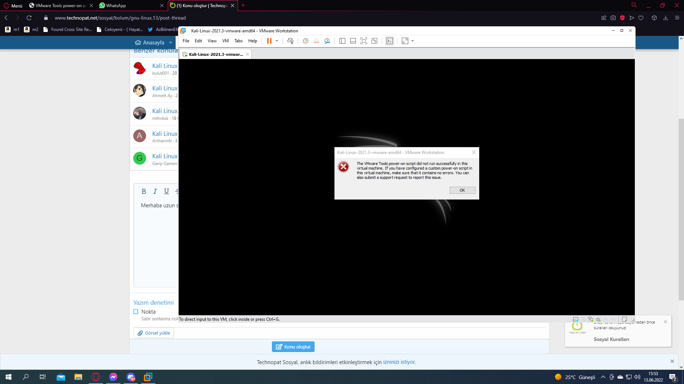Image resolution: width=684 pixels, height=384 pixels.
Task: Open the snapshot manager icon
Action: tap(327, 41)
